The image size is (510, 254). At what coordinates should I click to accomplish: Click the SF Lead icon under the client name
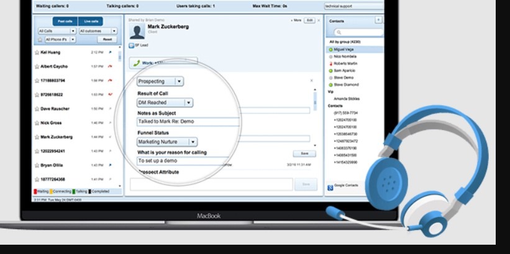[131, 45]
